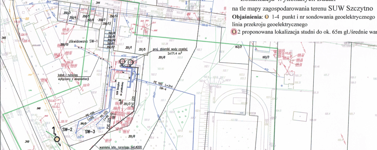Click the pink proposed well symbol in legend
Viewport: 377px width, 150px height.
point(234,32)
